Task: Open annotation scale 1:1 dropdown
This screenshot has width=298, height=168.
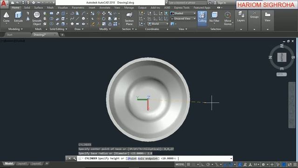Action: click(x=257, y=164)
